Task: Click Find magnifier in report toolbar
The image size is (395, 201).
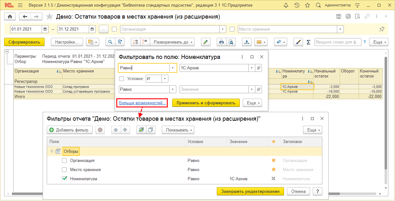Action: [110, 42]
